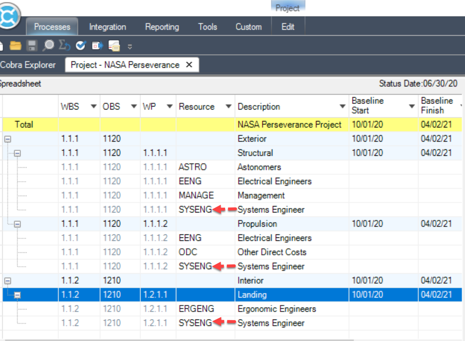
Task: Collapse the Structural work package row
Action: [17, 153]
